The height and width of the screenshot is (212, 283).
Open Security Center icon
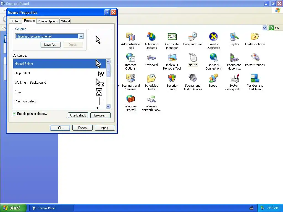pos(172,82)
